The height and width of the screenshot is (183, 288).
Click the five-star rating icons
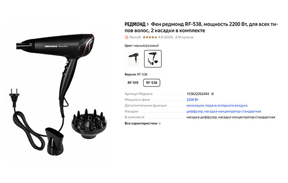coord(149,38)
